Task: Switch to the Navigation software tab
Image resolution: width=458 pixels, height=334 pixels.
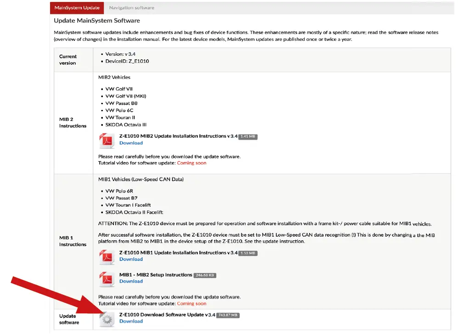Action: click(x=131, y=8)
